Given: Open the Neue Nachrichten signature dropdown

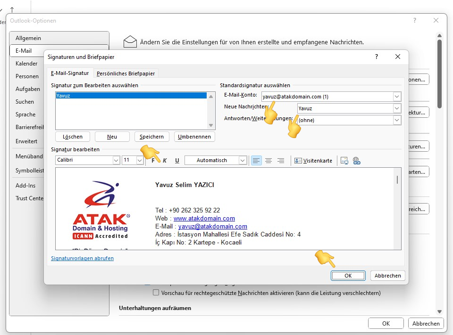Looking at the screenshot, I should [x=398, y=108].
